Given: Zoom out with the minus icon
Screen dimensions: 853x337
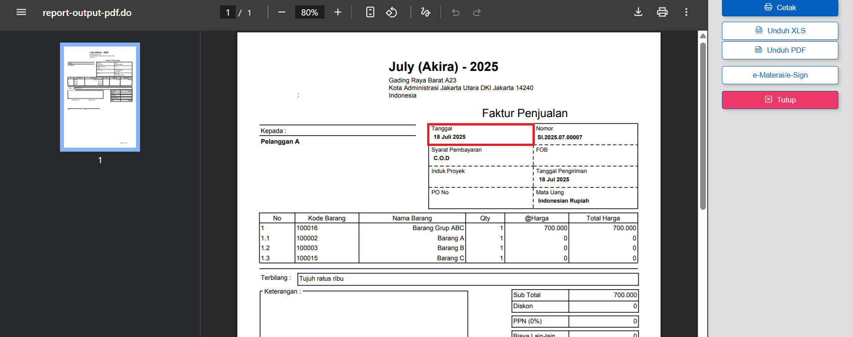Looking at the screenshot, I should [x=282, y=12].
